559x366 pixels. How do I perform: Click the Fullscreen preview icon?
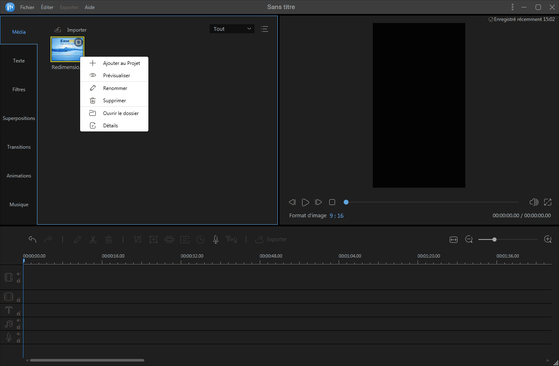pos(547,202)
